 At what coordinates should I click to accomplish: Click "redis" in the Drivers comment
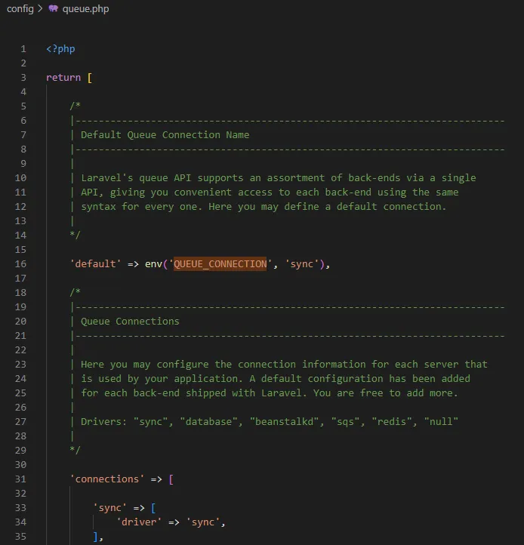392,422
